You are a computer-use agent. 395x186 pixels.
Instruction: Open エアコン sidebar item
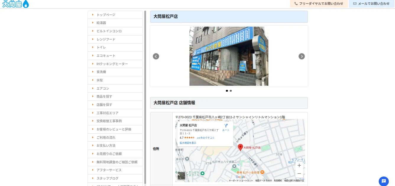click(115, 88)
